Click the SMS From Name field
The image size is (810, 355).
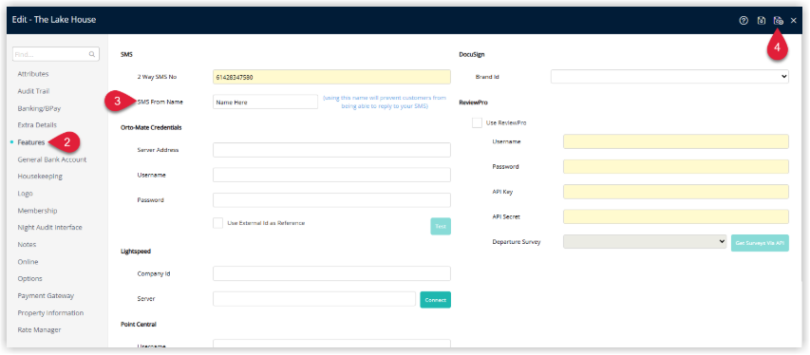(x=266, y=102)
